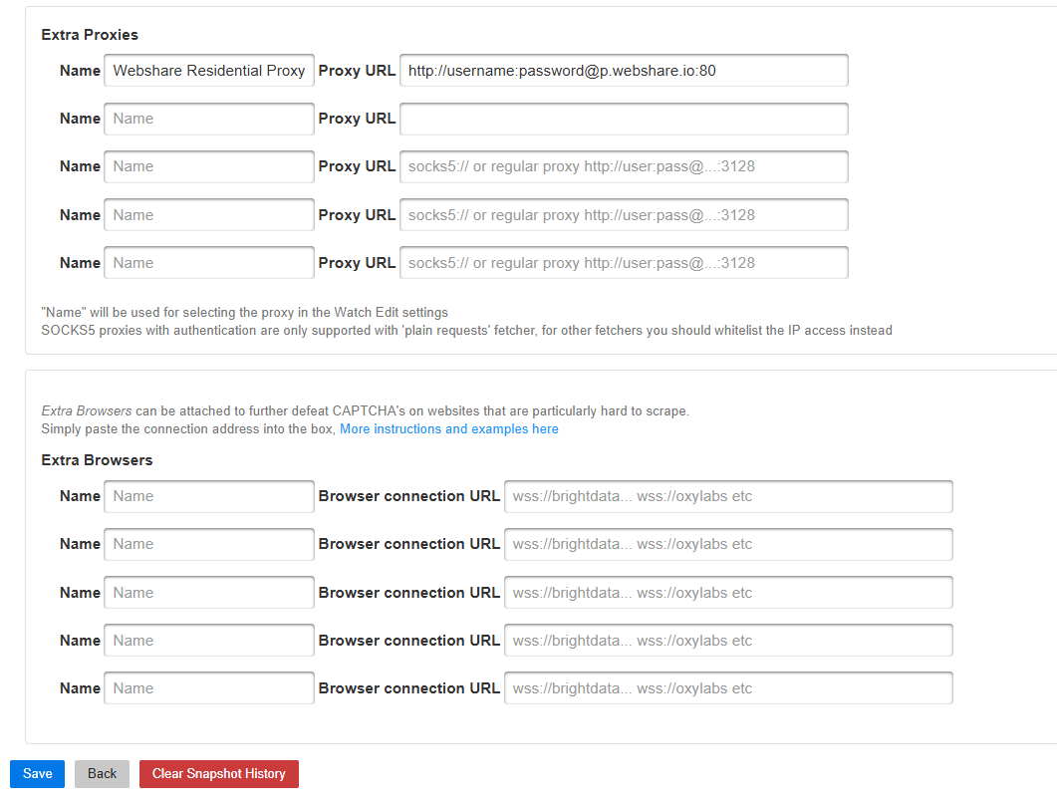Click the blank second Proxy URL field
1057x807 pixels.
tap(624, 119)
